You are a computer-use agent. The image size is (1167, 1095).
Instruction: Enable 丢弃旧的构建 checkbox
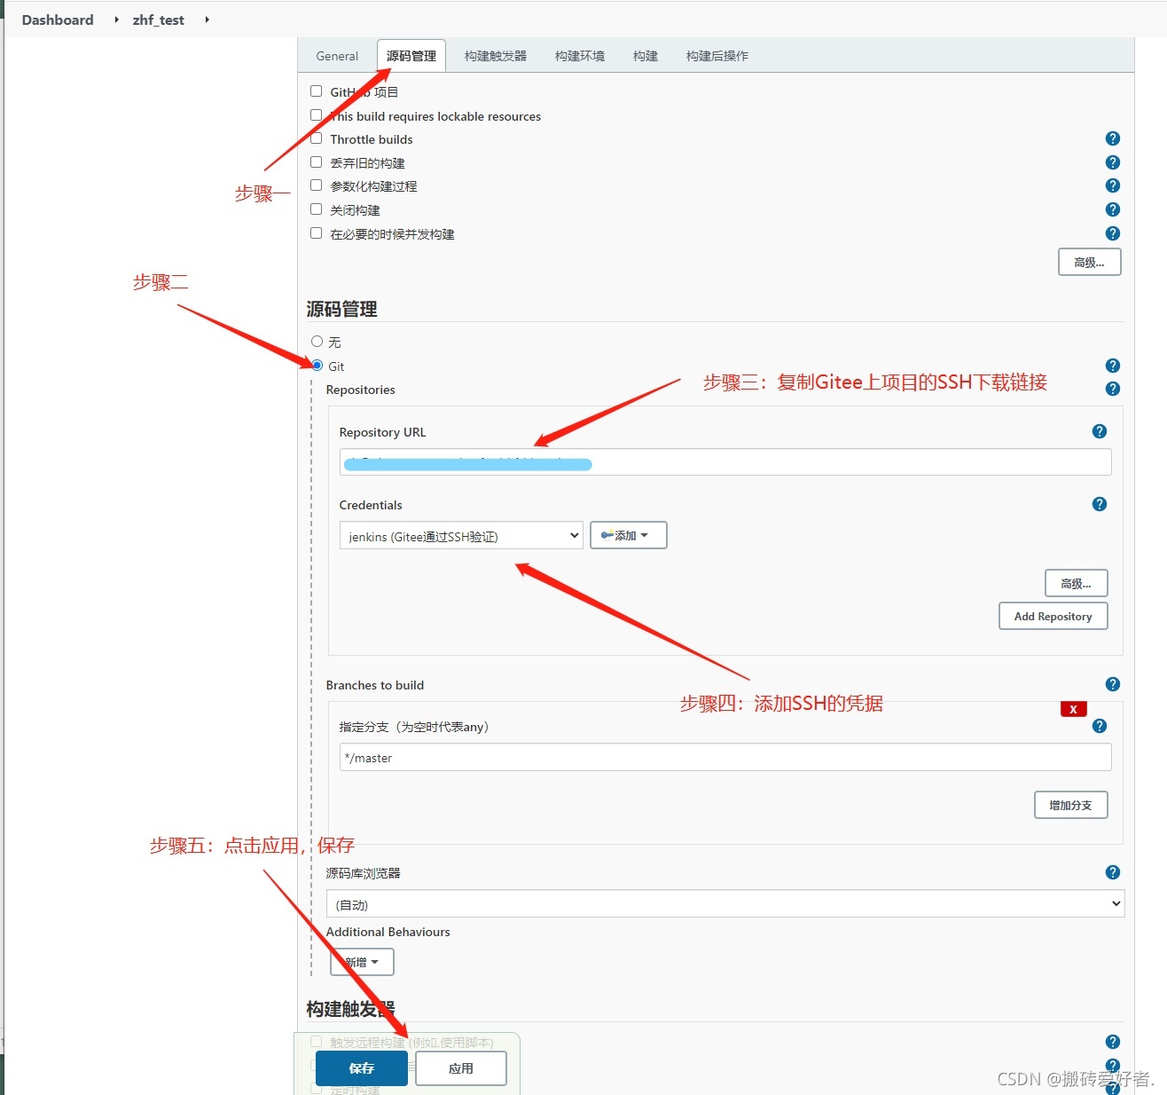pyautogui.click(x=316, y=161)
